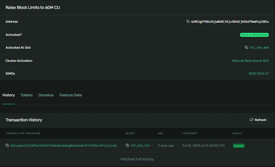
Task: Copy the transaction signature 5AUuey...
Action: pos(7,145)
